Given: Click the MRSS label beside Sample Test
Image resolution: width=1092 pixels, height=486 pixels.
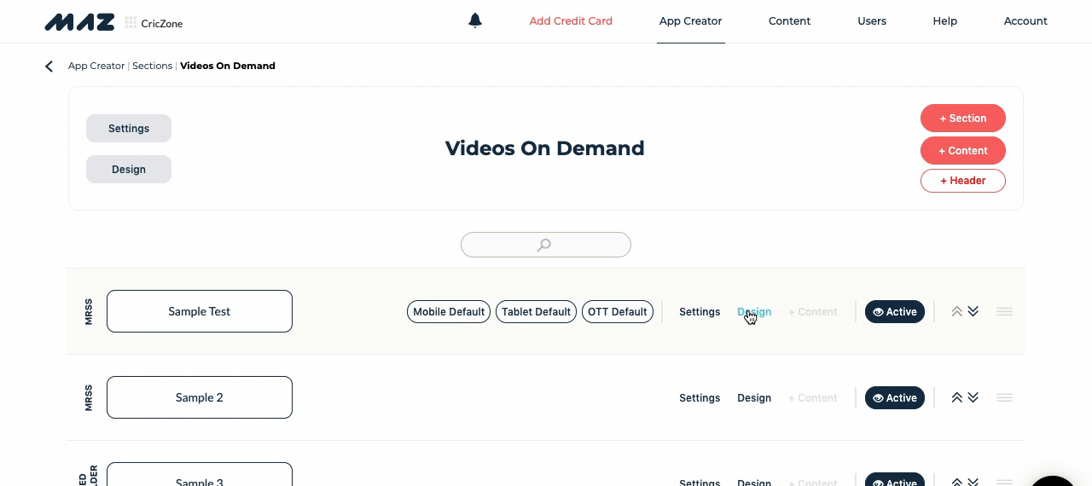Looking at the screenshot, I should 89,311.
